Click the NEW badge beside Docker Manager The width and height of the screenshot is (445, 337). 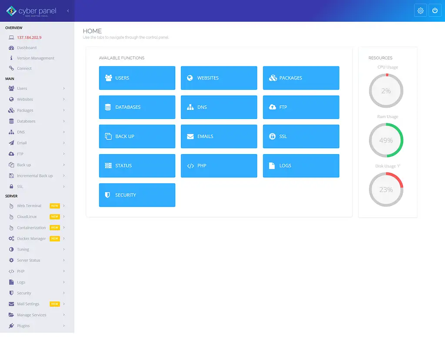click(x=55, y=238)
